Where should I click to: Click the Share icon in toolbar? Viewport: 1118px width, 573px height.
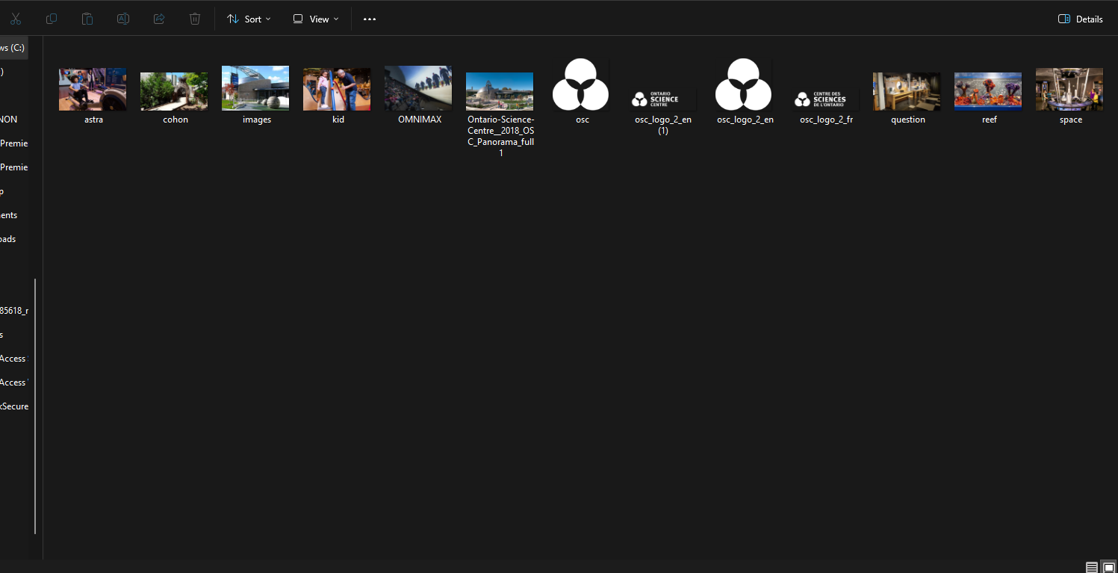(159, 19)
